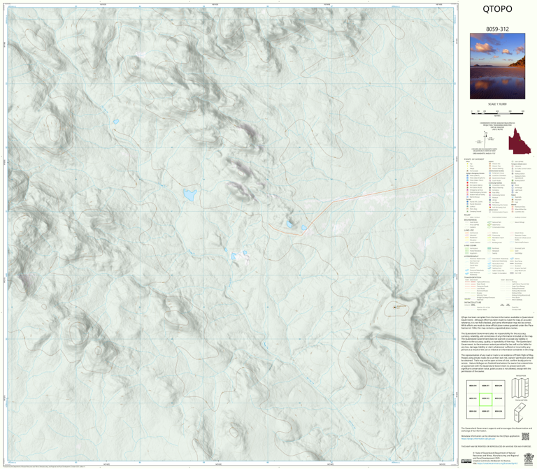Image resolution: width=537 pixels, height=469 pixels.
Task: Select the map sheet number 8059-312
Action: tap(497, 29)
